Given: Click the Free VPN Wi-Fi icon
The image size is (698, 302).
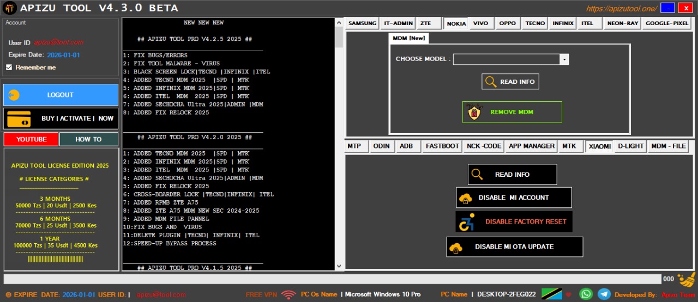Looking at the screenshot, I should click(x=288, y=294).
